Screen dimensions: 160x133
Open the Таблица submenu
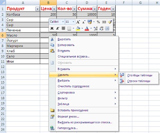coord(84,104)
